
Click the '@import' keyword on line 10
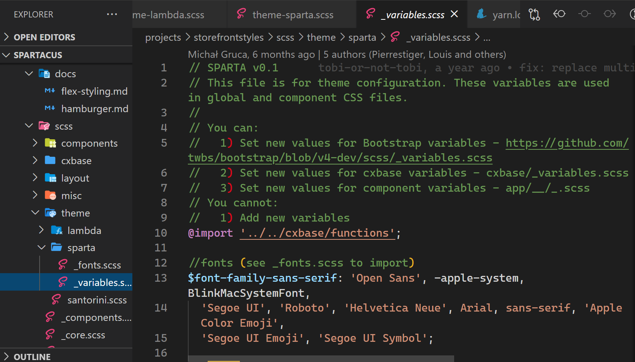(210, 233)
